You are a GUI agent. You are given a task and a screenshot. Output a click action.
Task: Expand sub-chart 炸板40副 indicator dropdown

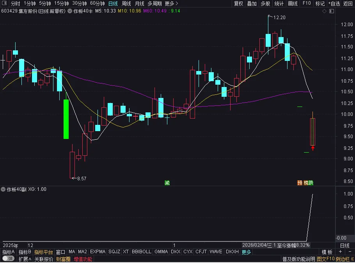pyautogui.click(x=3, y=189)
